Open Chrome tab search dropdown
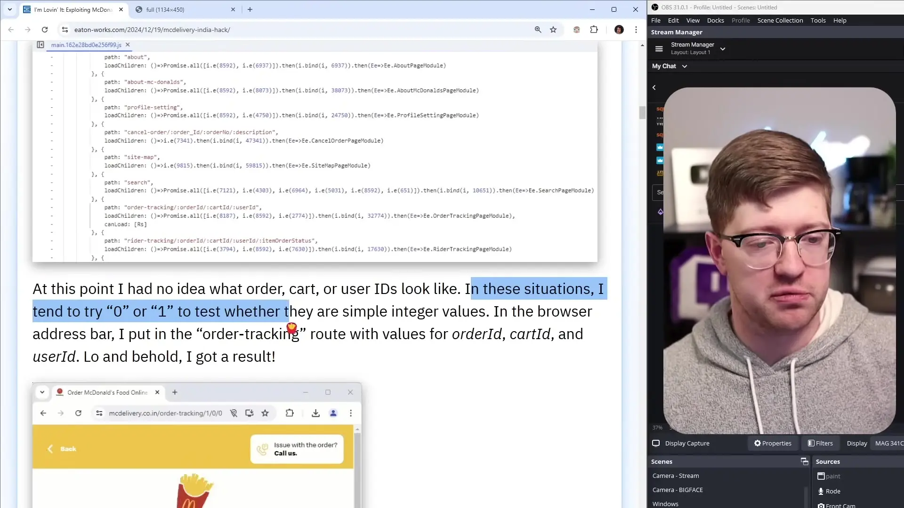Image resolution: width=904 pixels, height=508 pixels. (10, 9)
